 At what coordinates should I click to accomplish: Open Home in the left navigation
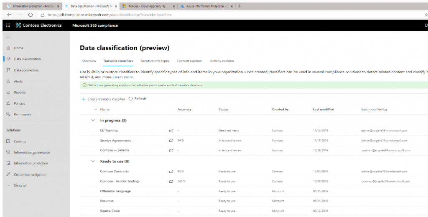18,48
